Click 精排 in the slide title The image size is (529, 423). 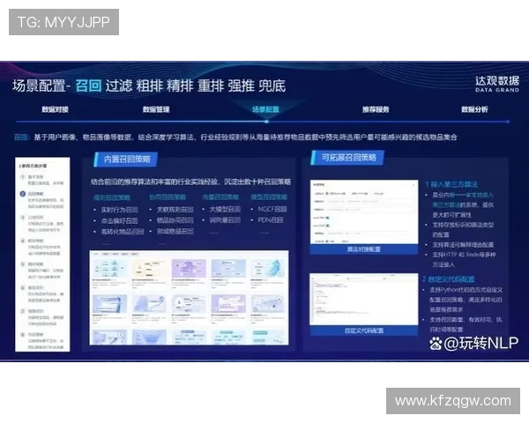(180, 85)
